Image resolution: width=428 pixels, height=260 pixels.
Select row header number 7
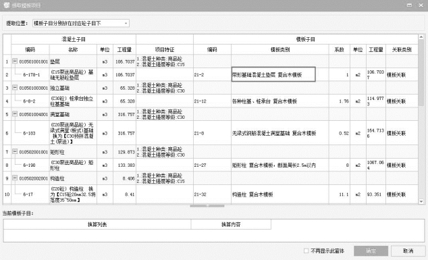7,152
